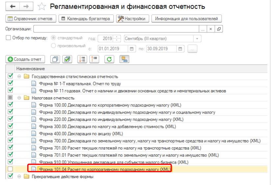Open 'Справочник отчетов' from the toolbar
The height and width of the screenshot is (185, 271).
[30, 19]
